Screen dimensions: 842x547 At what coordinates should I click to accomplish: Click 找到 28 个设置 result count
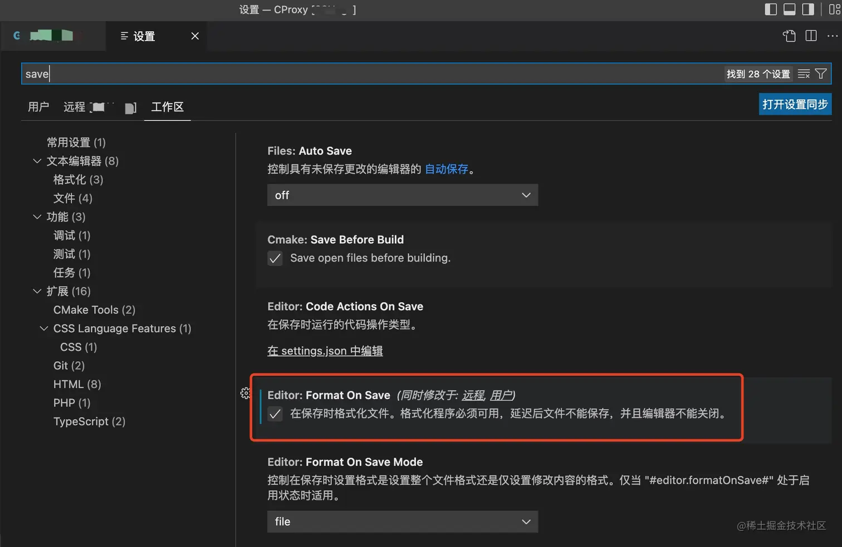click(x=758, y=74)
